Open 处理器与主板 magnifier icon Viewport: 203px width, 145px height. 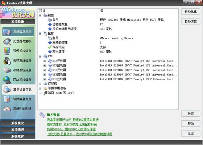point(7,41)
